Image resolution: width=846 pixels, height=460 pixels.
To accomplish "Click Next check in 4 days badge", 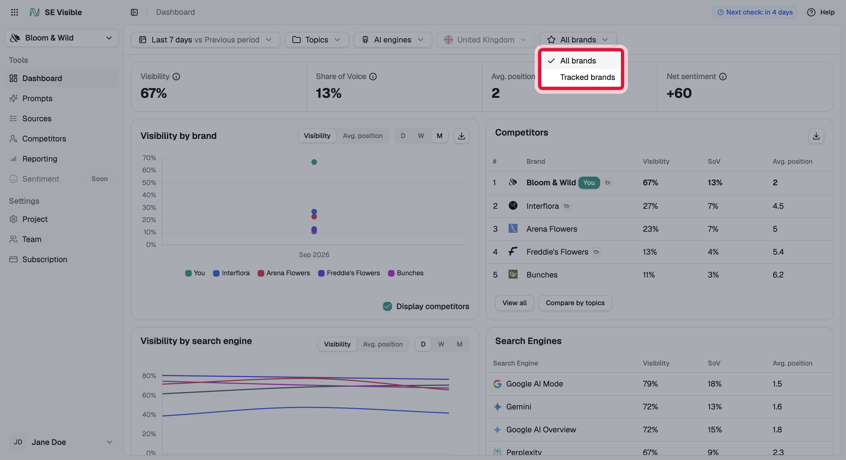I will tap(755, 12).
